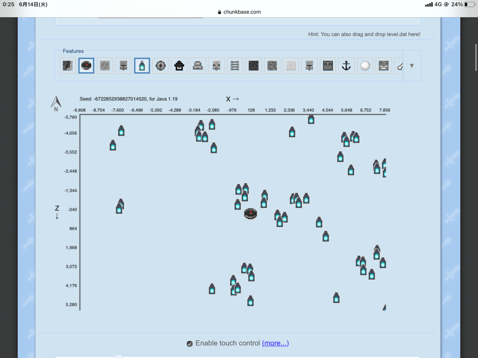Enable the Witch Hut feature
Viewport: 478px width, 358px height.
[179, 66]
